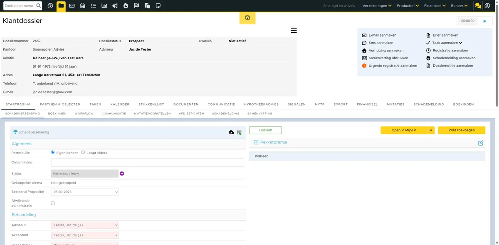This screenshot has width=499, height=245.
Task: Open the Bestaand Propositie date dropdown
Action: (85, 192)
